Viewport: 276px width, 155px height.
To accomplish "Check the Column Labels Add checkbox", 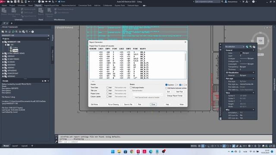I will (107, 96).
